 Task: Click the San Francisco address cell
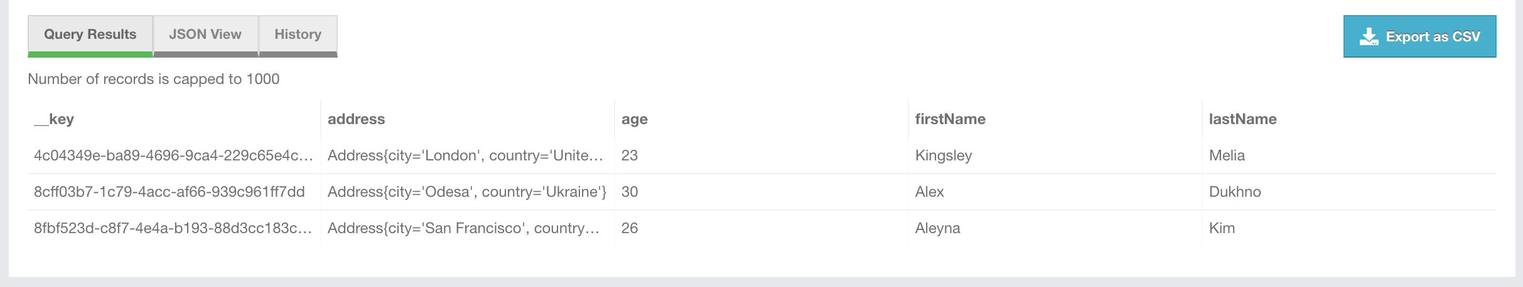[x=463, y=228]
